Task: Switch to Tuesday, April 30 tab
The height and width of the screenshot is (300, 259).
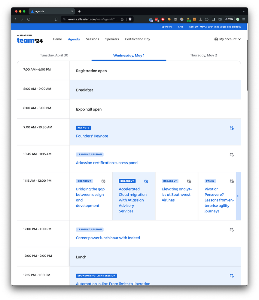Action: 54,55
